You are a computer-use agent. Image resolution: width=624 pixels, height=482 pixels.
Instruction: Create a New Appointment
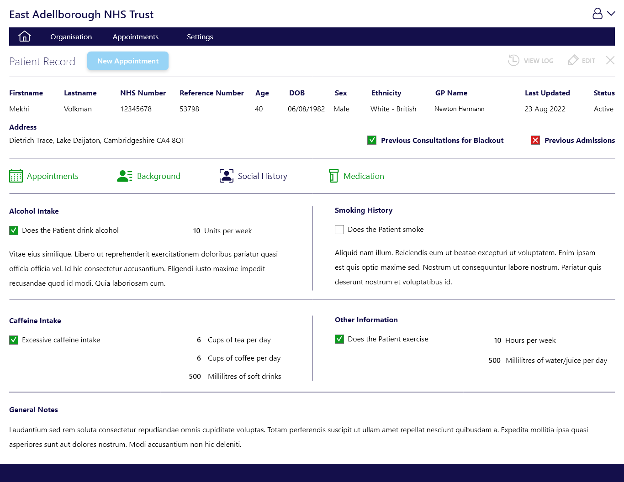[x=128, y=61]
